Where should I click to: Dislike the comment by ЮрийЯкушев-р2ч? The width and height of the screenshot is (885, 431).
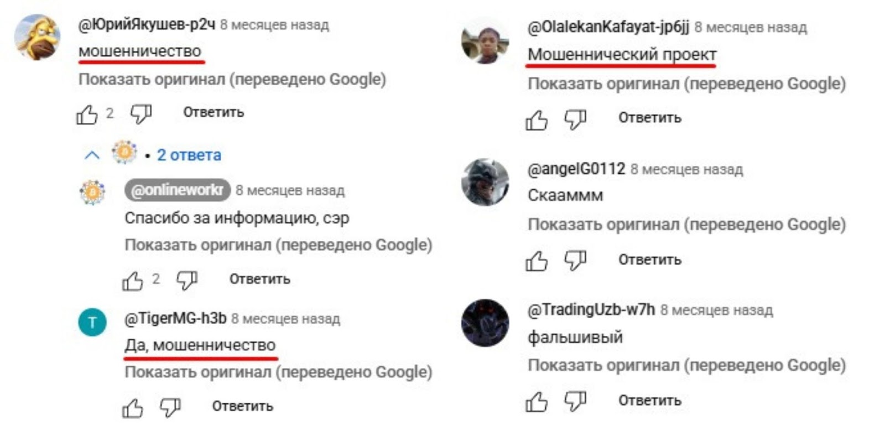coord(140,115)
